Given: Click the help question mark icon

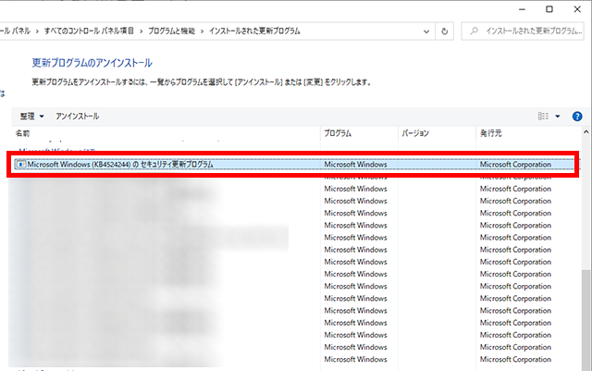Looking at the screenshot, I should tap(577, 117).
